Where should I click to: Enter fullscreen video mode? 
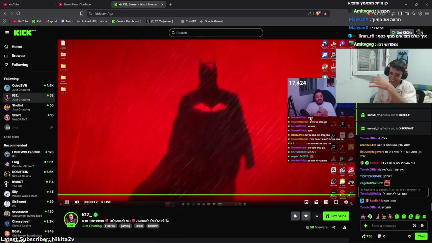pyautogui.click(x=336, y=202)
